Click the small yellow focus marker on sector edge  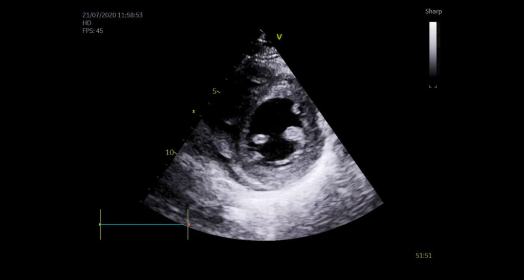pyautogui.click(x=193, y=111)
